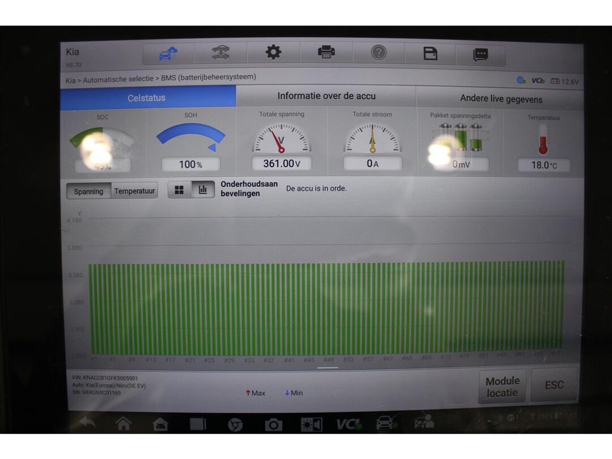Open Andere live gegevens tab
612x459 pixels.
500,99
